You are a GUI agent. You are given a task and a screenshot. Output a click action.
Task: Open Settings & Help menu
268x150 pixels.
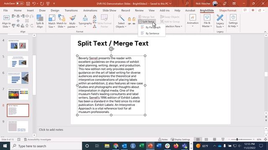pyautogui.click(x=233, y=21)
